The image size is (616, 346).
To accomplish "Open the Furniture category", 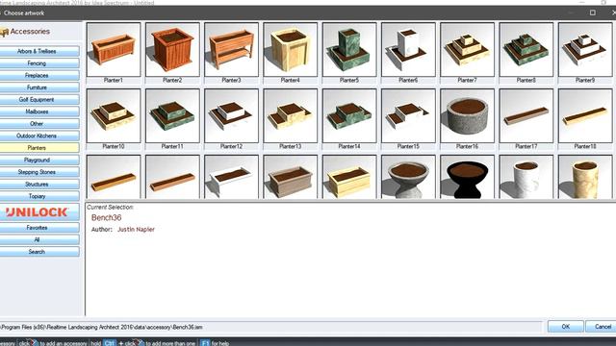I will (x=39, y=87).
